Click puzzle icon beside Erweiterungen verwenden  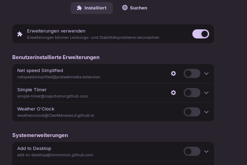point(20,34)
